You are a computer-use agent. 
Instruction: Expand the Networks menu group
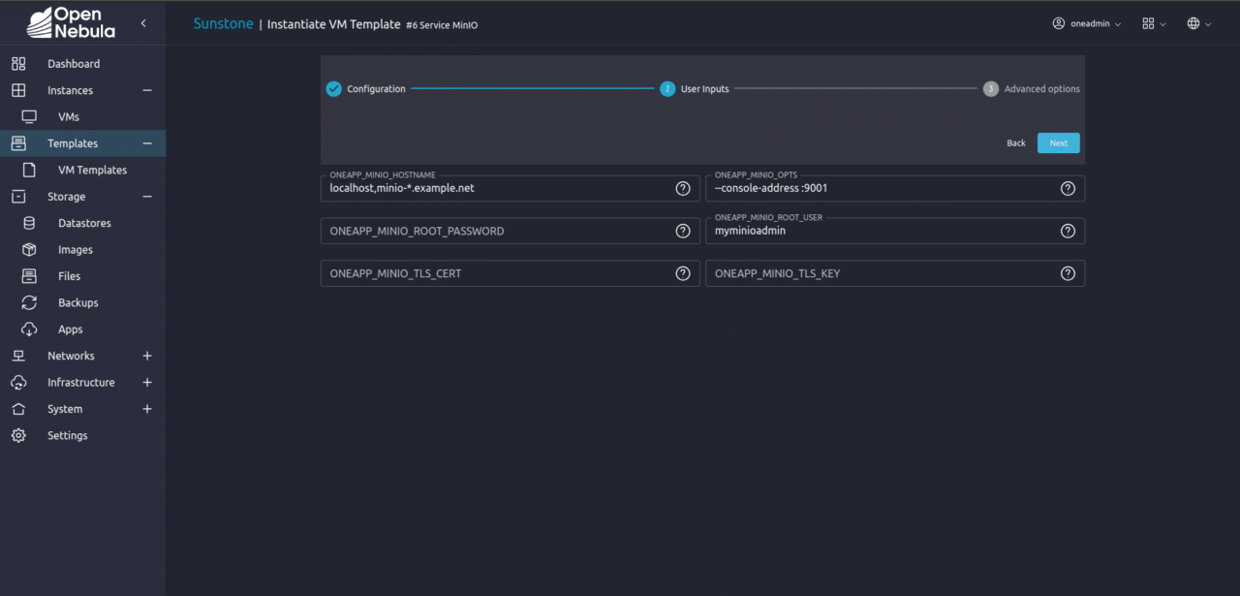point(147,356)
